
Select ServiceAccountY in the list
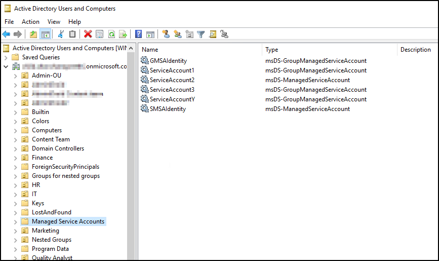[172, 99]
